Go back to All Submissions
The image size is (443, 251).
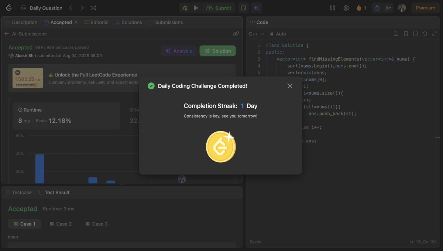click(25, 34)
